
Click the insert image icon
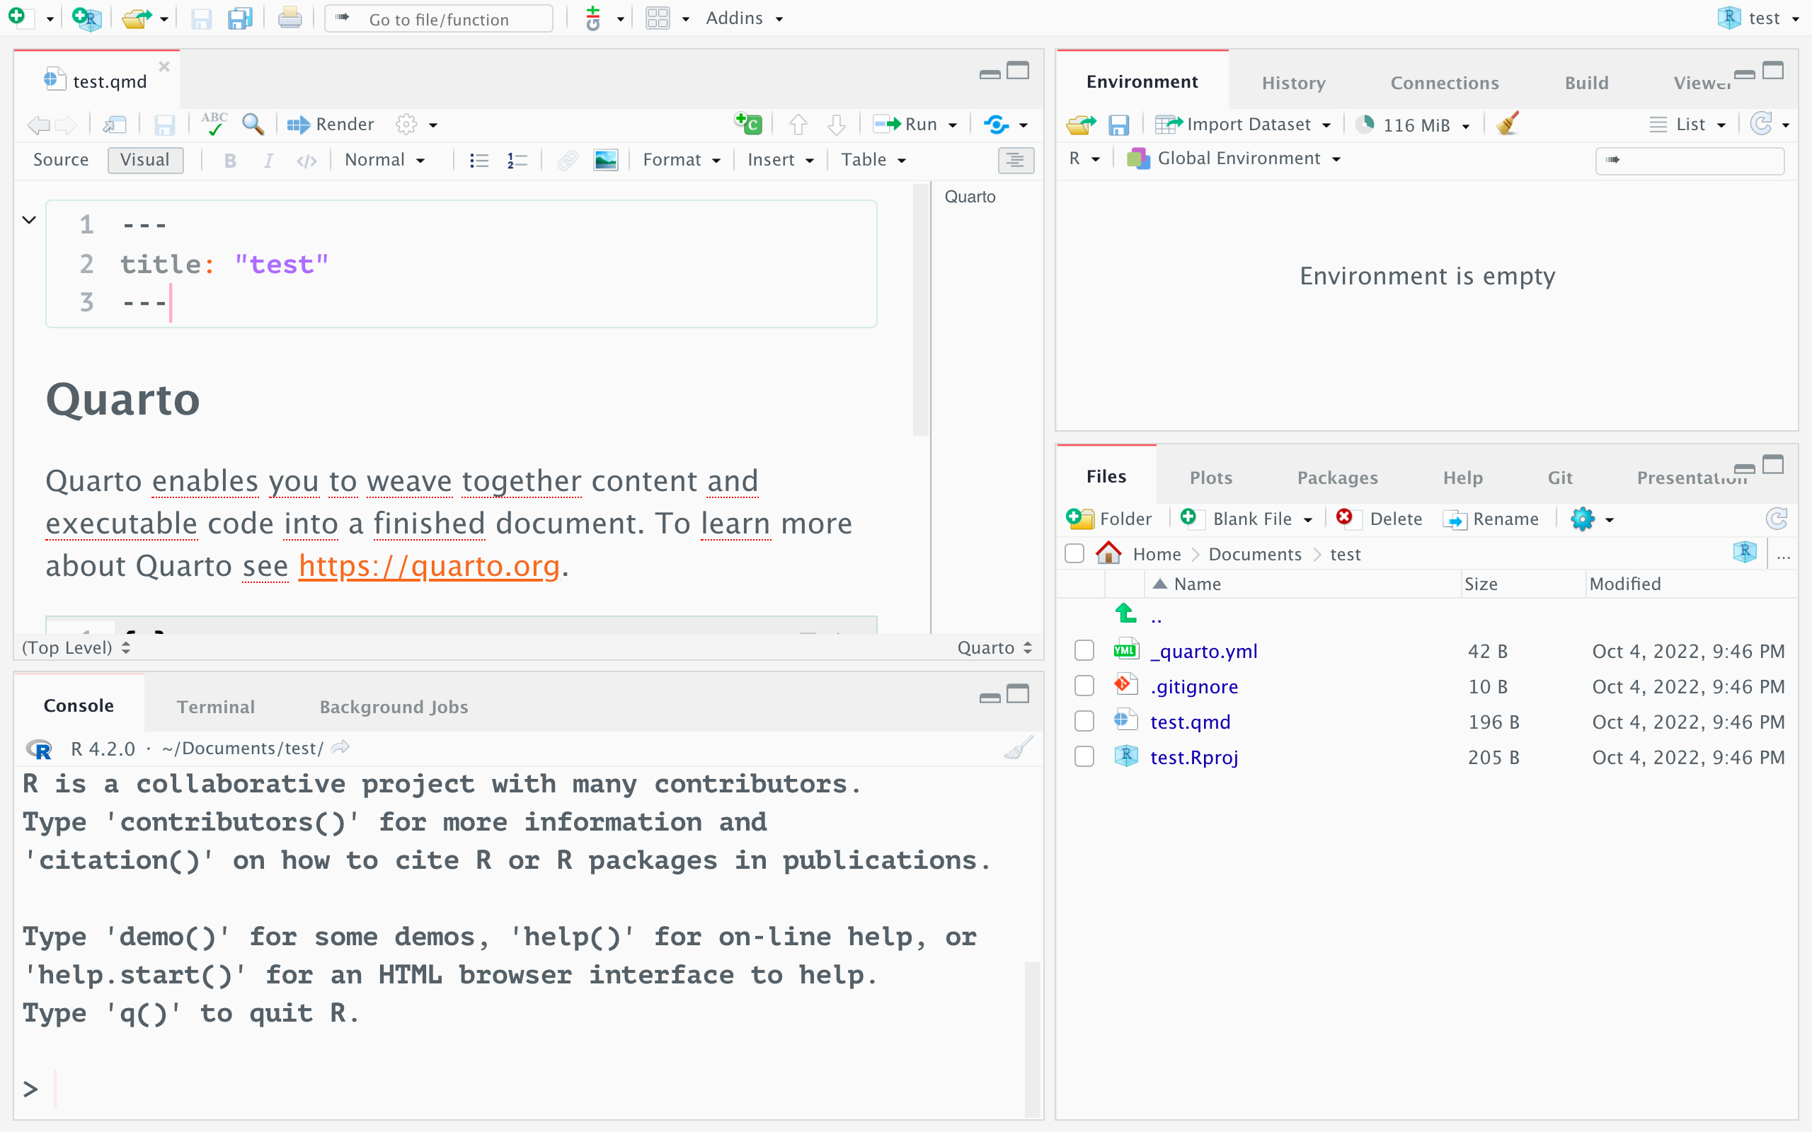tap(605, 160)
